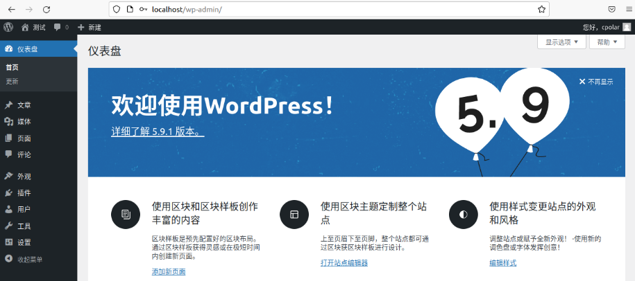This screenshot has height=281, width=635.
Task: Click the 插件 plug icon
Action: 8,193
